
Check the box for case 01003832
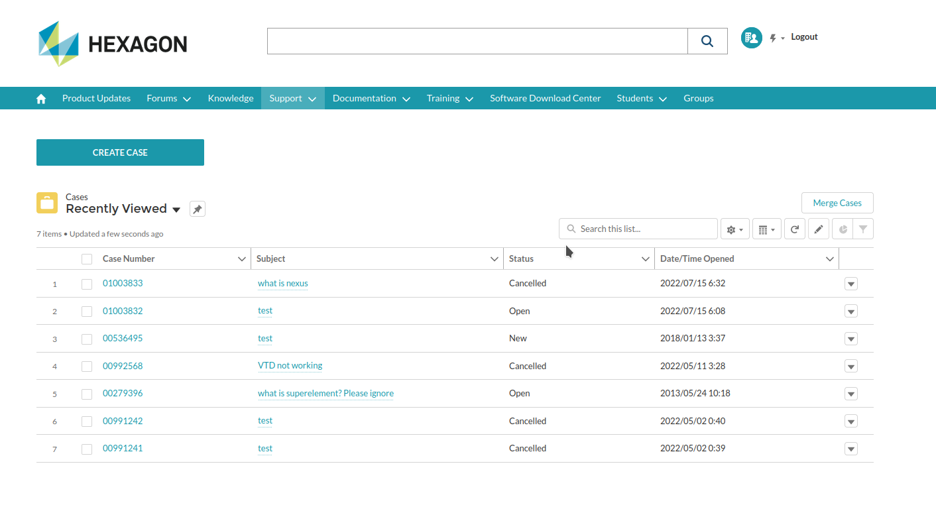pyautogui.click(x=87, y=312)
